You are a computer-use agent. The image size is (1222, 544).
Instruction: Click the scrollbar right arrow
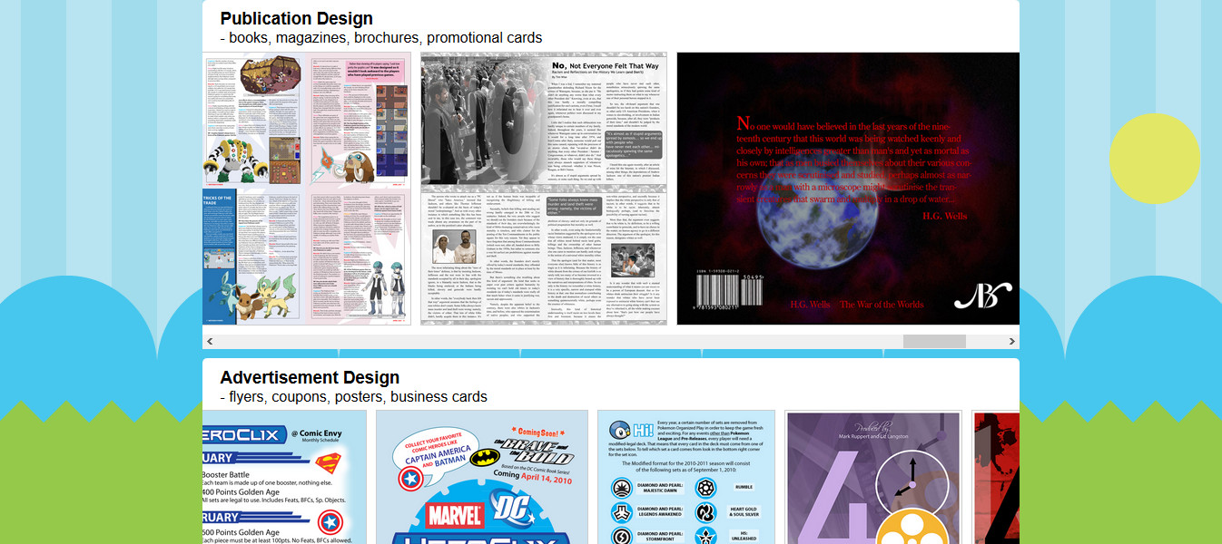tap(1011, 342)
